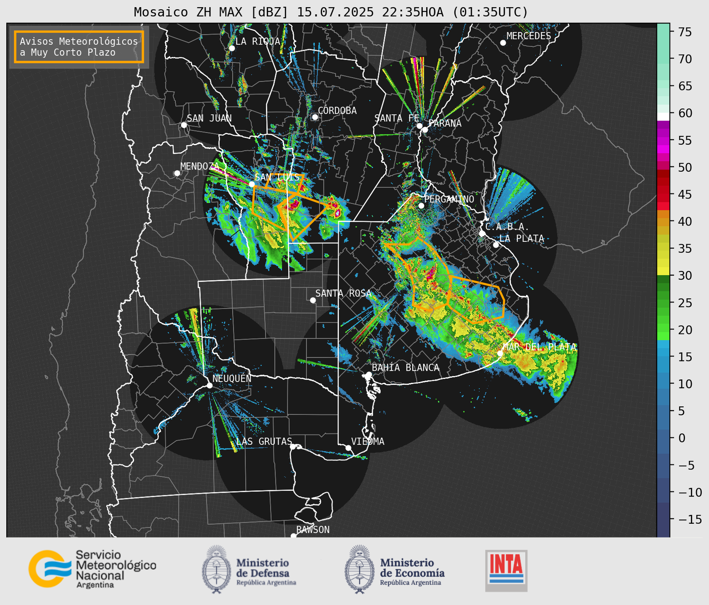Click the white 60 dBZ color band

pyautogui.click(x=663, y=116)
